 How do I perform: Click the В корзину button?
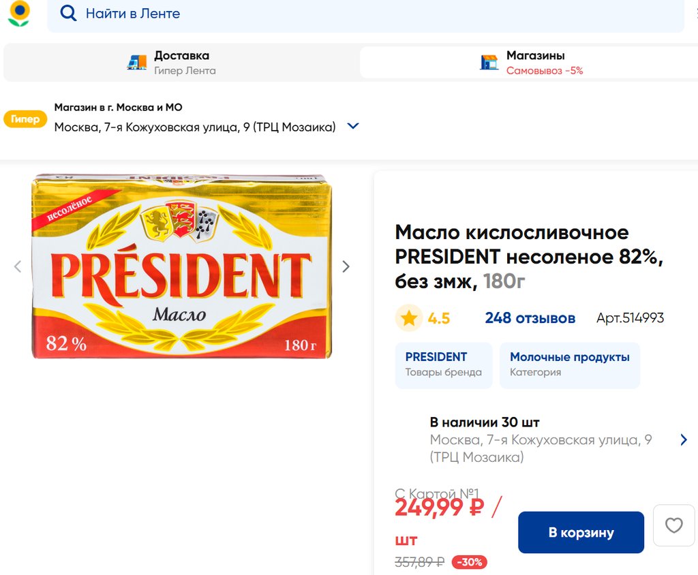tap(581, 532)
